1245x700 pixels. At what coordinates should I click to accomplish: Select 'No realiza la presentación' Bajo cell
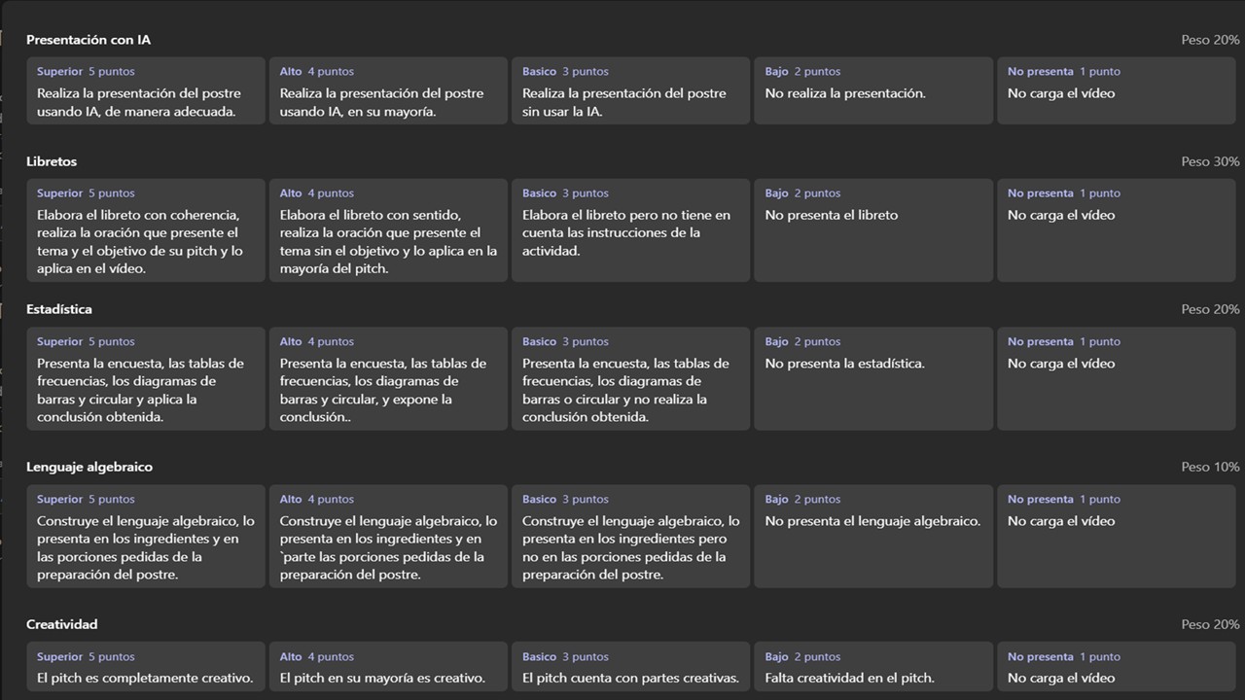tap(873, 90)
